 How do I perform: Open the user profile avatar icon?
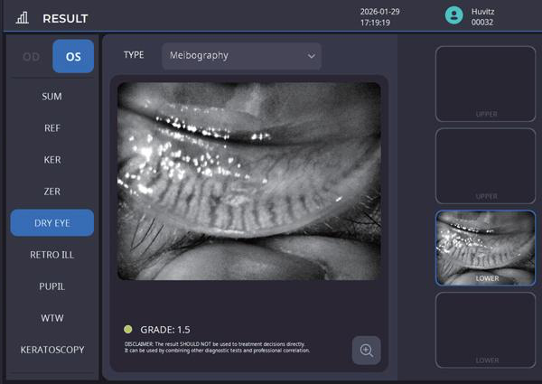[x=453, y=15]
